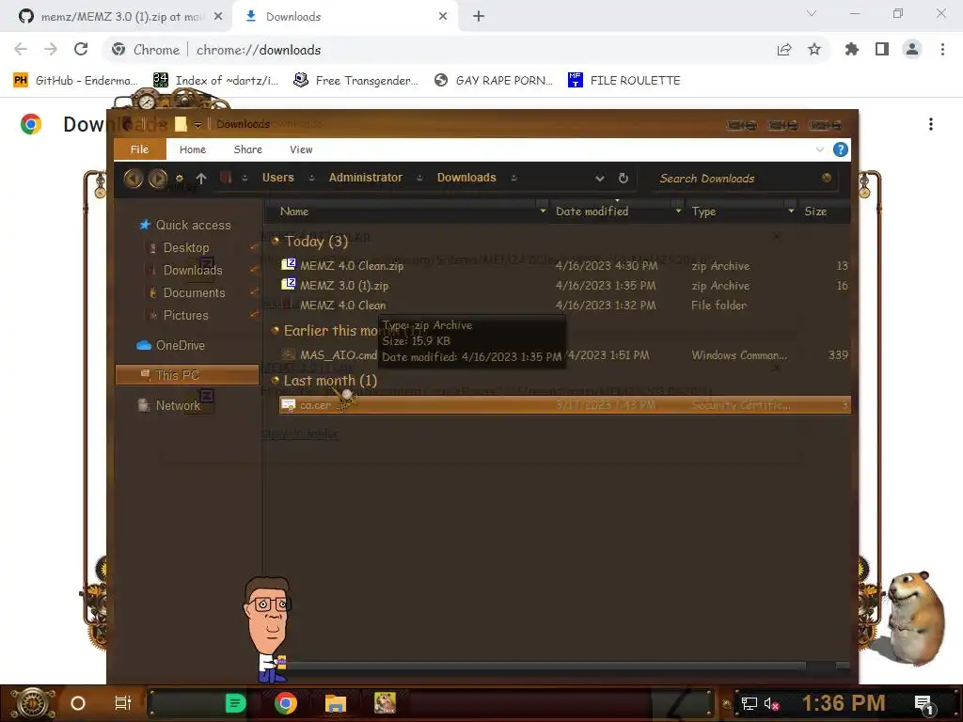Screen dimensions: 963x722
Task: Open Index of ~dartz bookmark
Action: (x=215, y=81)
